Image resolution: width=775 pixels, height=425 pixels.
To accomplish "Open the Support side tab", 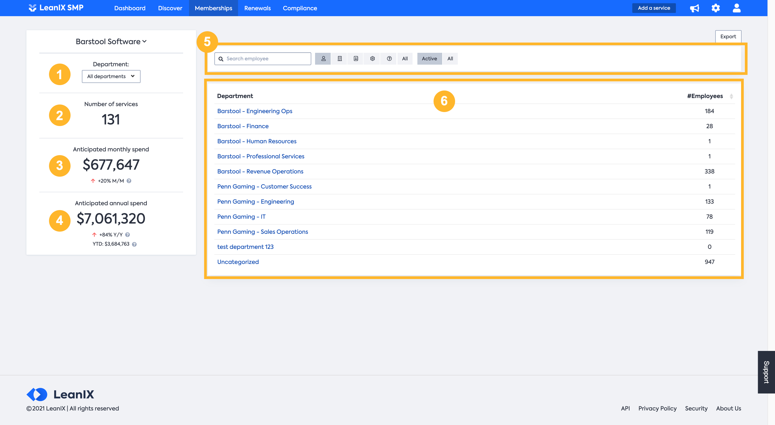I will point(766,372).
